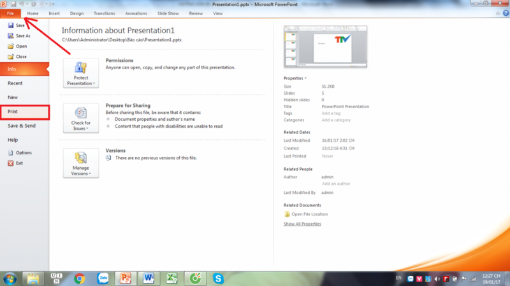Click the Save As icon
The height and width of the screenshot is (286, 510).
(11, 36)
